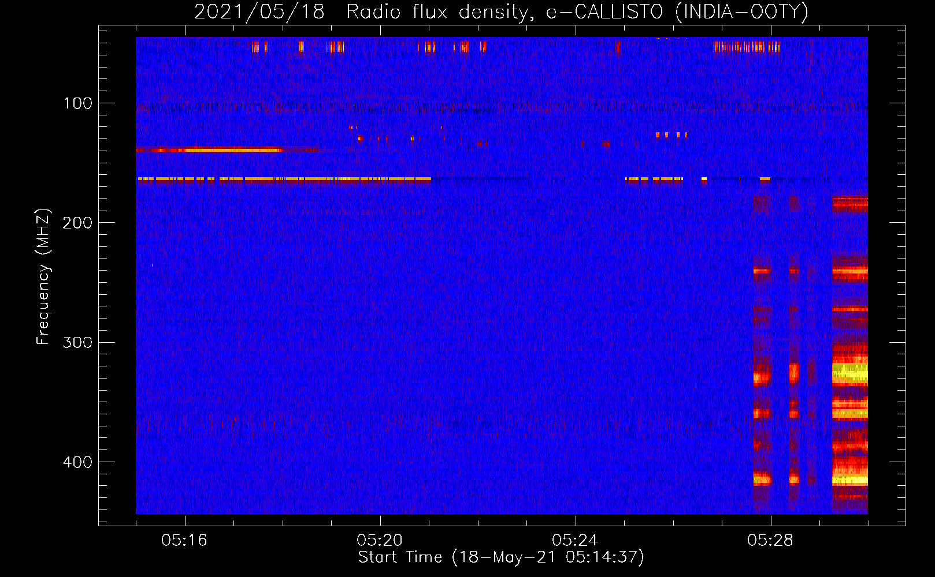Click the '300' frequency tick label
The image size is (935, 577).
[x=77, y=342]
